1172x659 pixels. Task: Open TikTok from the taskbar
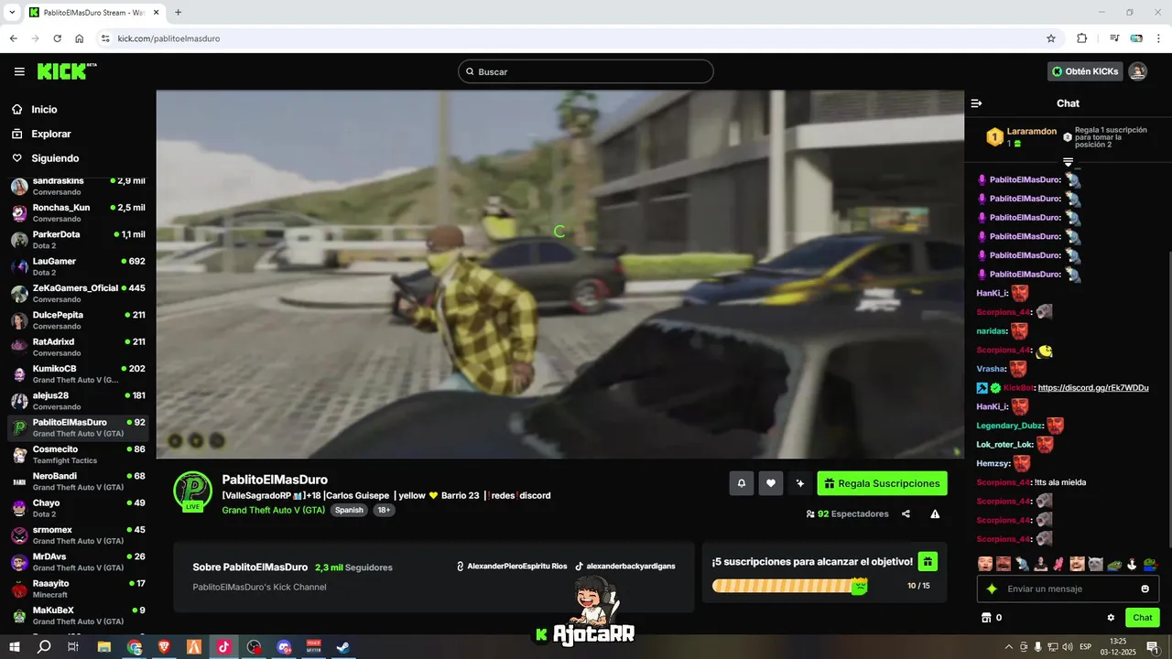tap(223, 647)
